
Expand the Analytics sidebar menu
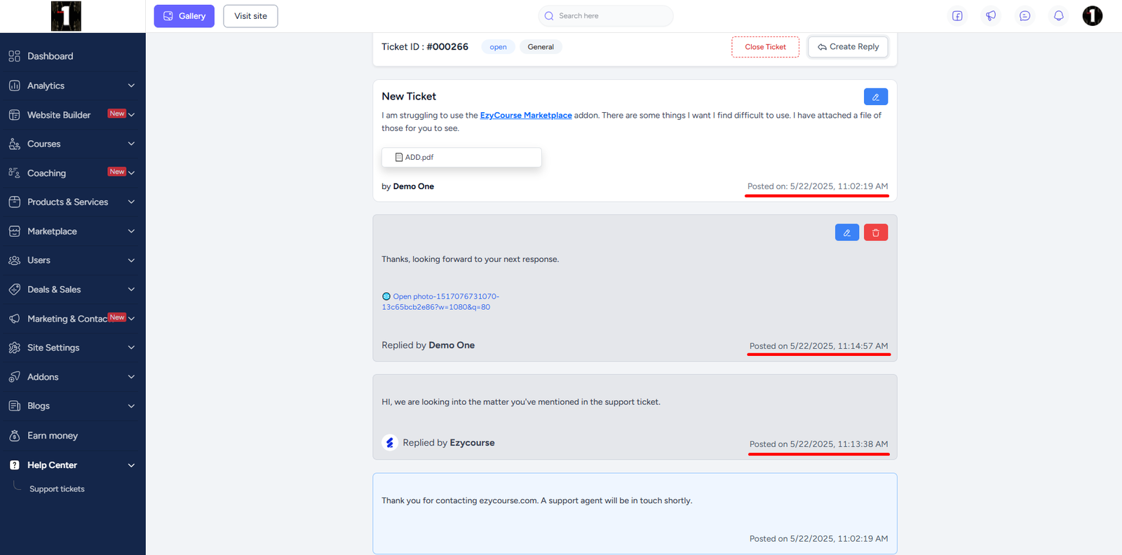click(x=72, y=85)
